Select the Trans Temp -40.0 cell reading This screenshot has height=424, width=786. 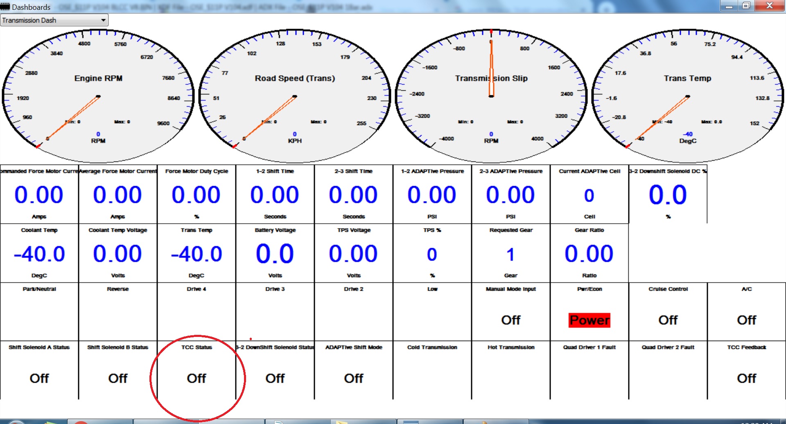[196, 254]
